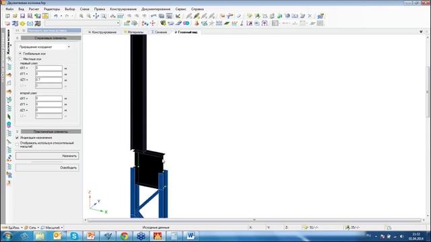Open the dropdown arrow next to Undo
This screenshot has height=242, width=431.
pos(61,16)
